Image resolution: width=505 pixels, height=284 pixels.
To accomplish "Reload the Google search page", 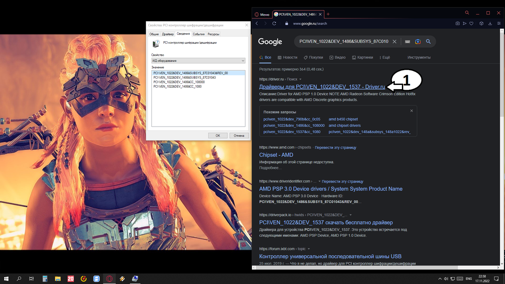I will tap(274, 24).
